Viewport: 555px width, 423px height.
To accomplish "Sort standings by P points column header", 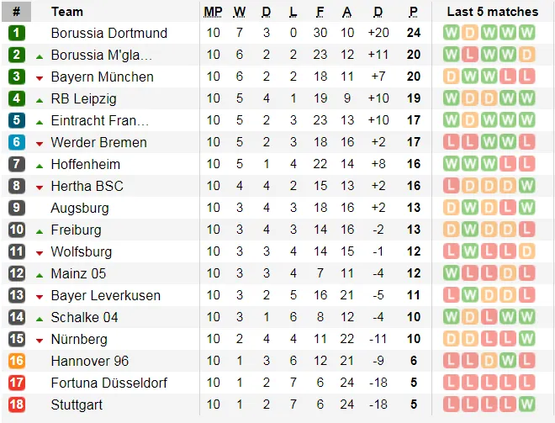I will (414, 12).
